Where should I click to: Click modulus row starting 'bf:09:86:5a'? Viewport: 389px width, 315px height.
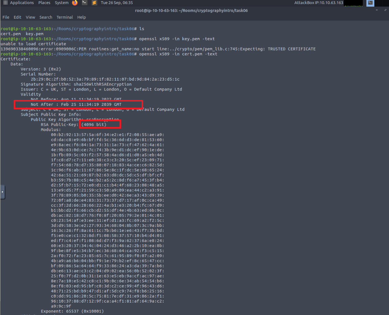(108, 266)
